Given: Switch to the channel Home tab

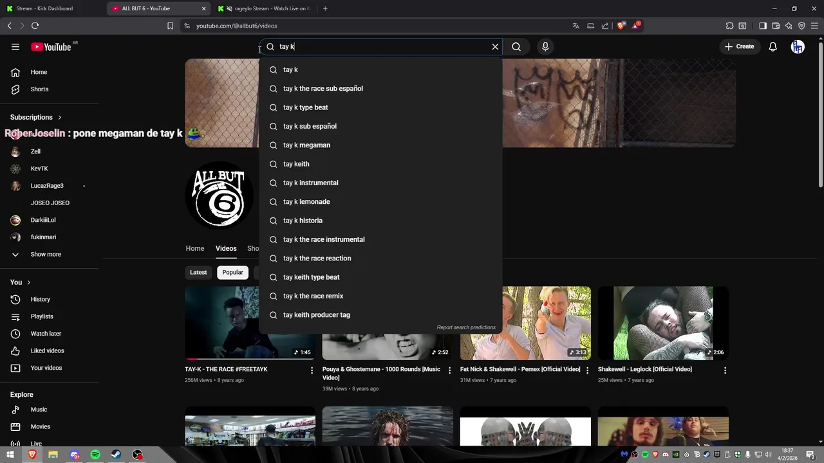Looking at the screenshot, I should coord(195,248).
